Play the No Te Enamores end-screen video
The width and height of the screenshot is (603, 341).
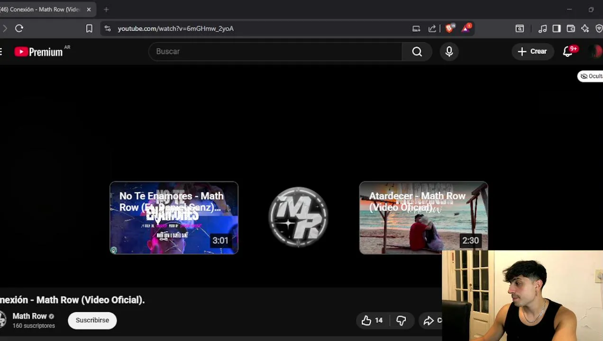[174, 218]
